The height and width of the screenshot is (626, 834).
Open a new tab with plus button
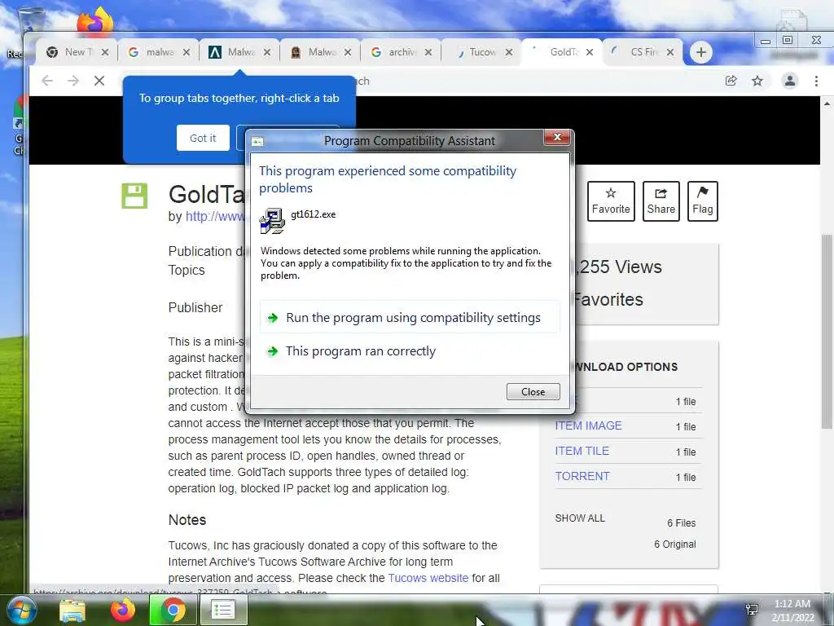701,52
